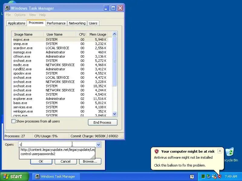Viewport: 242px width, 181px height.
Task: Open the Help menu
Action: 42,15
